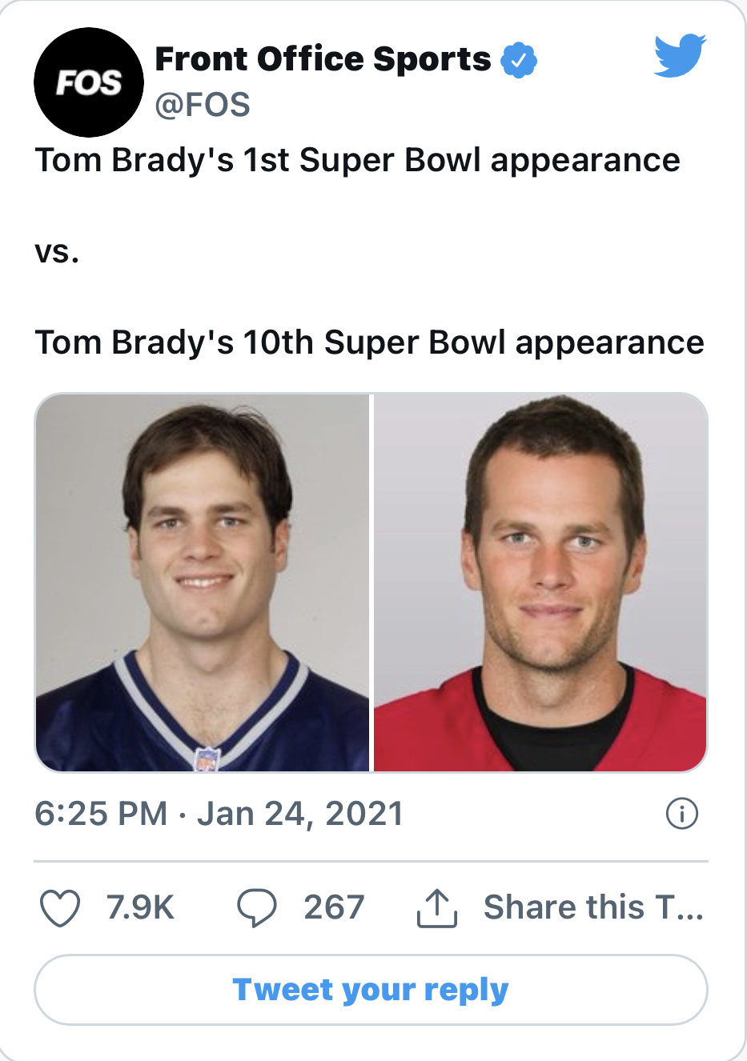Viewport: 747px width, 1061px height.
Task: Open replies via speech bubble icon
Action: [x=257, y=908]
